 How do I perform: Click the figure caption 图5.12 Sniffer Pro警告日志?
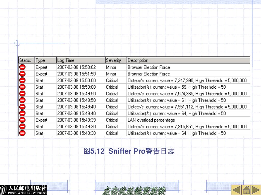[x=129, y=151]
